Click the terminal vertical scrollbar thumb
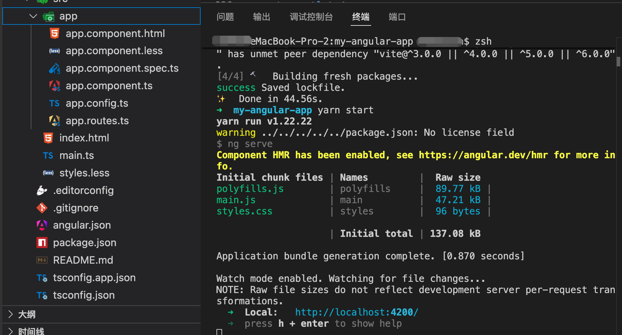 pyautogui.click(x=618, y=62)
